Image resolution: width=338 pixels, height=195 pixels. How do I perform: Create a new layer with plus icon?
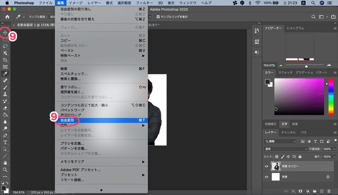tap(322, 191)
